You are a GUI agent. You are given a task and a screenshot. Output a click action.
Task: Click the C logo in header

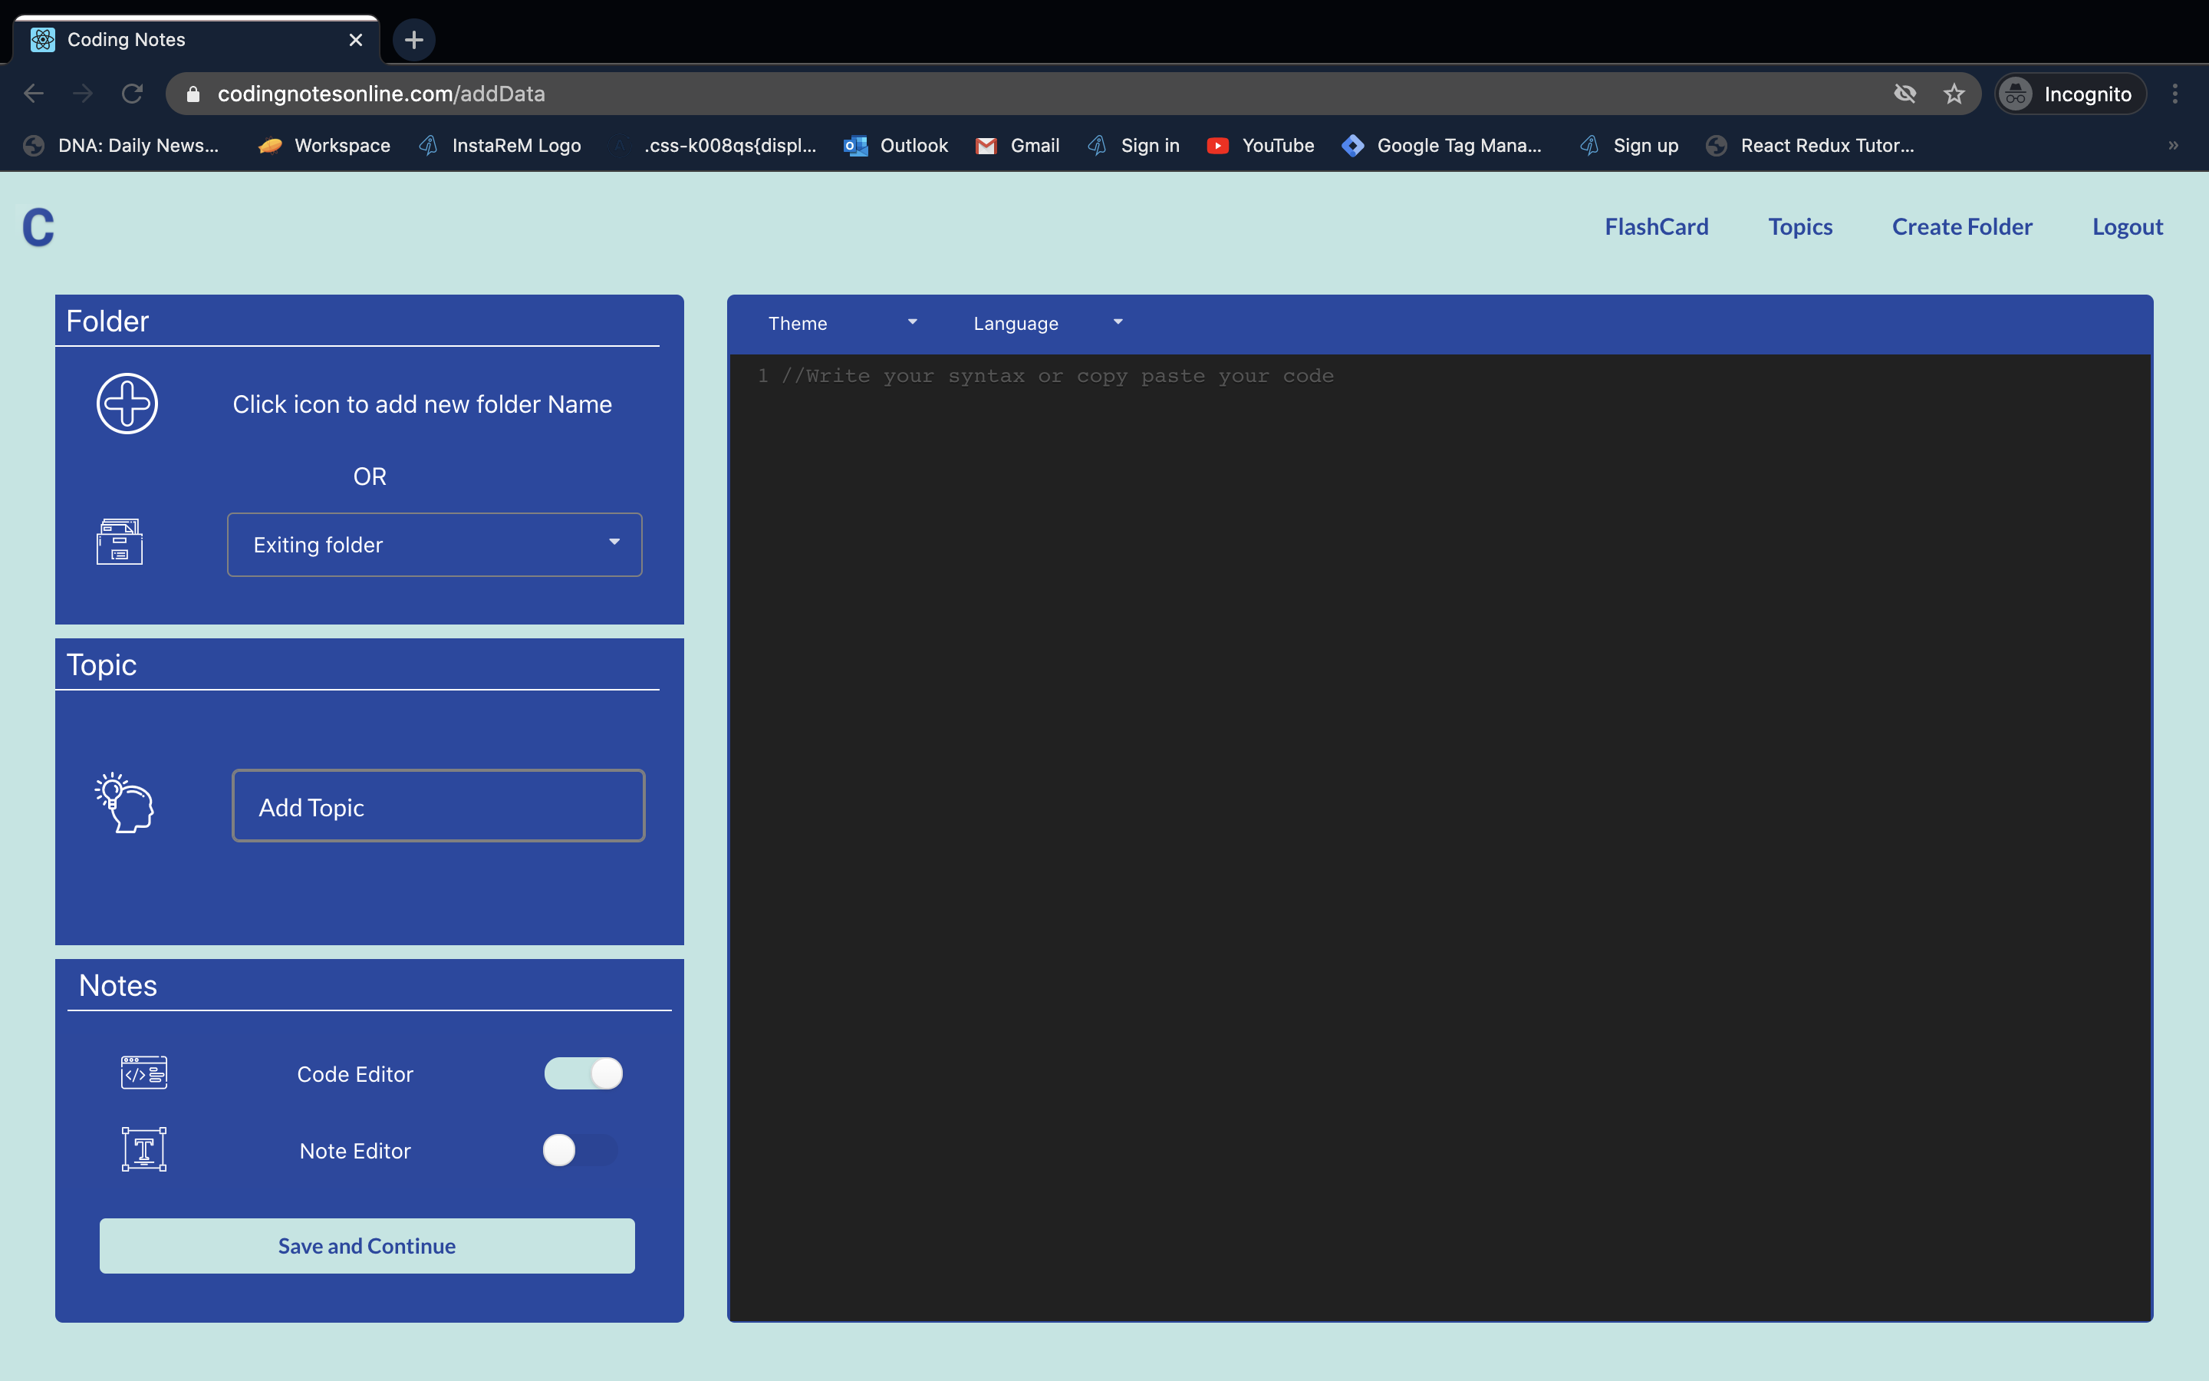38,227
